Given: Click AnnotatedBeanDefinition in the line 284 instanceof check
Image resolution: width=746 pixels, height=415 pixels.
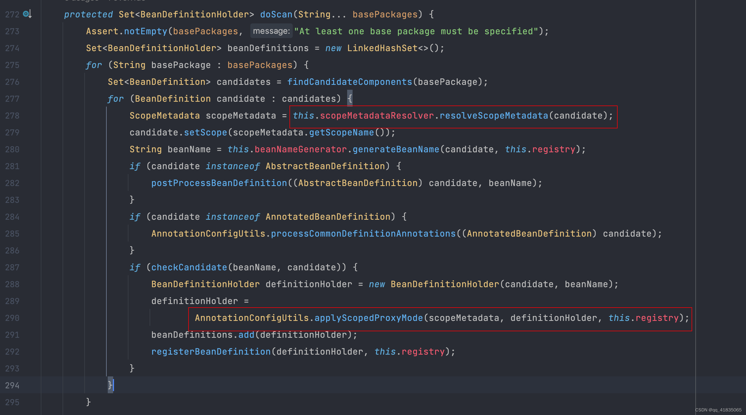Looking at the screenshot, I should tap(328, 217).
